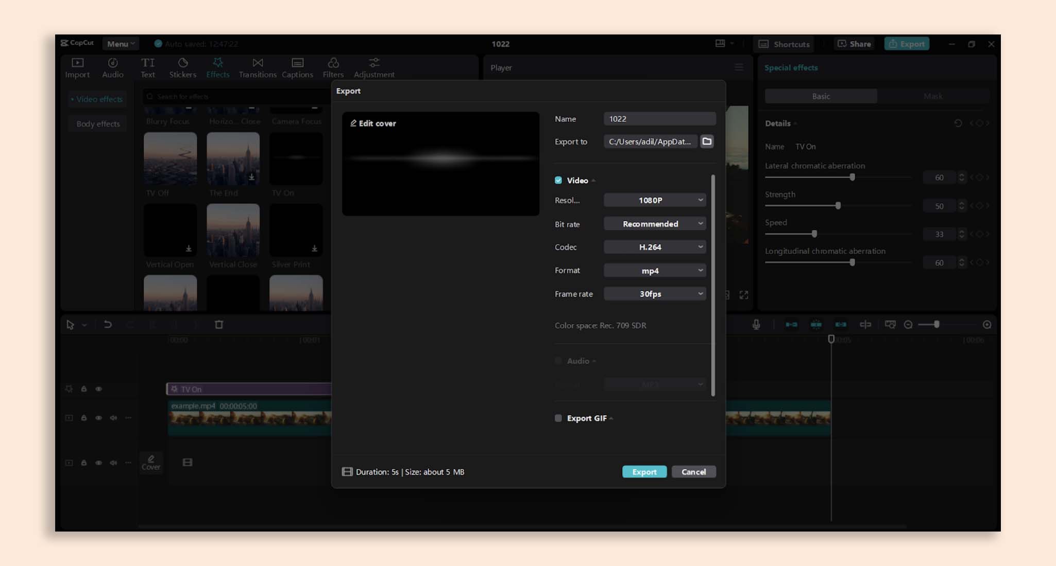The height and width of the screenshot is (566, 1056).
Task: Click the Transitions tool icon
Action: 257,67
